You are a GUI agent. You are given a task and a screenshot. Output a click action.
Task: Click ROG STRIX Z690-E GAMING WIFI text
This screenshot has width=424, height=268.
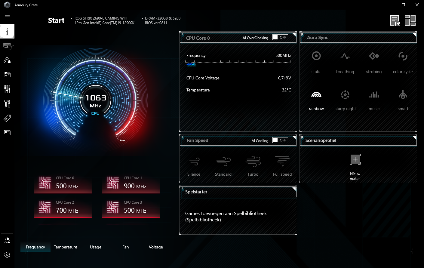[x=101, y=18]
